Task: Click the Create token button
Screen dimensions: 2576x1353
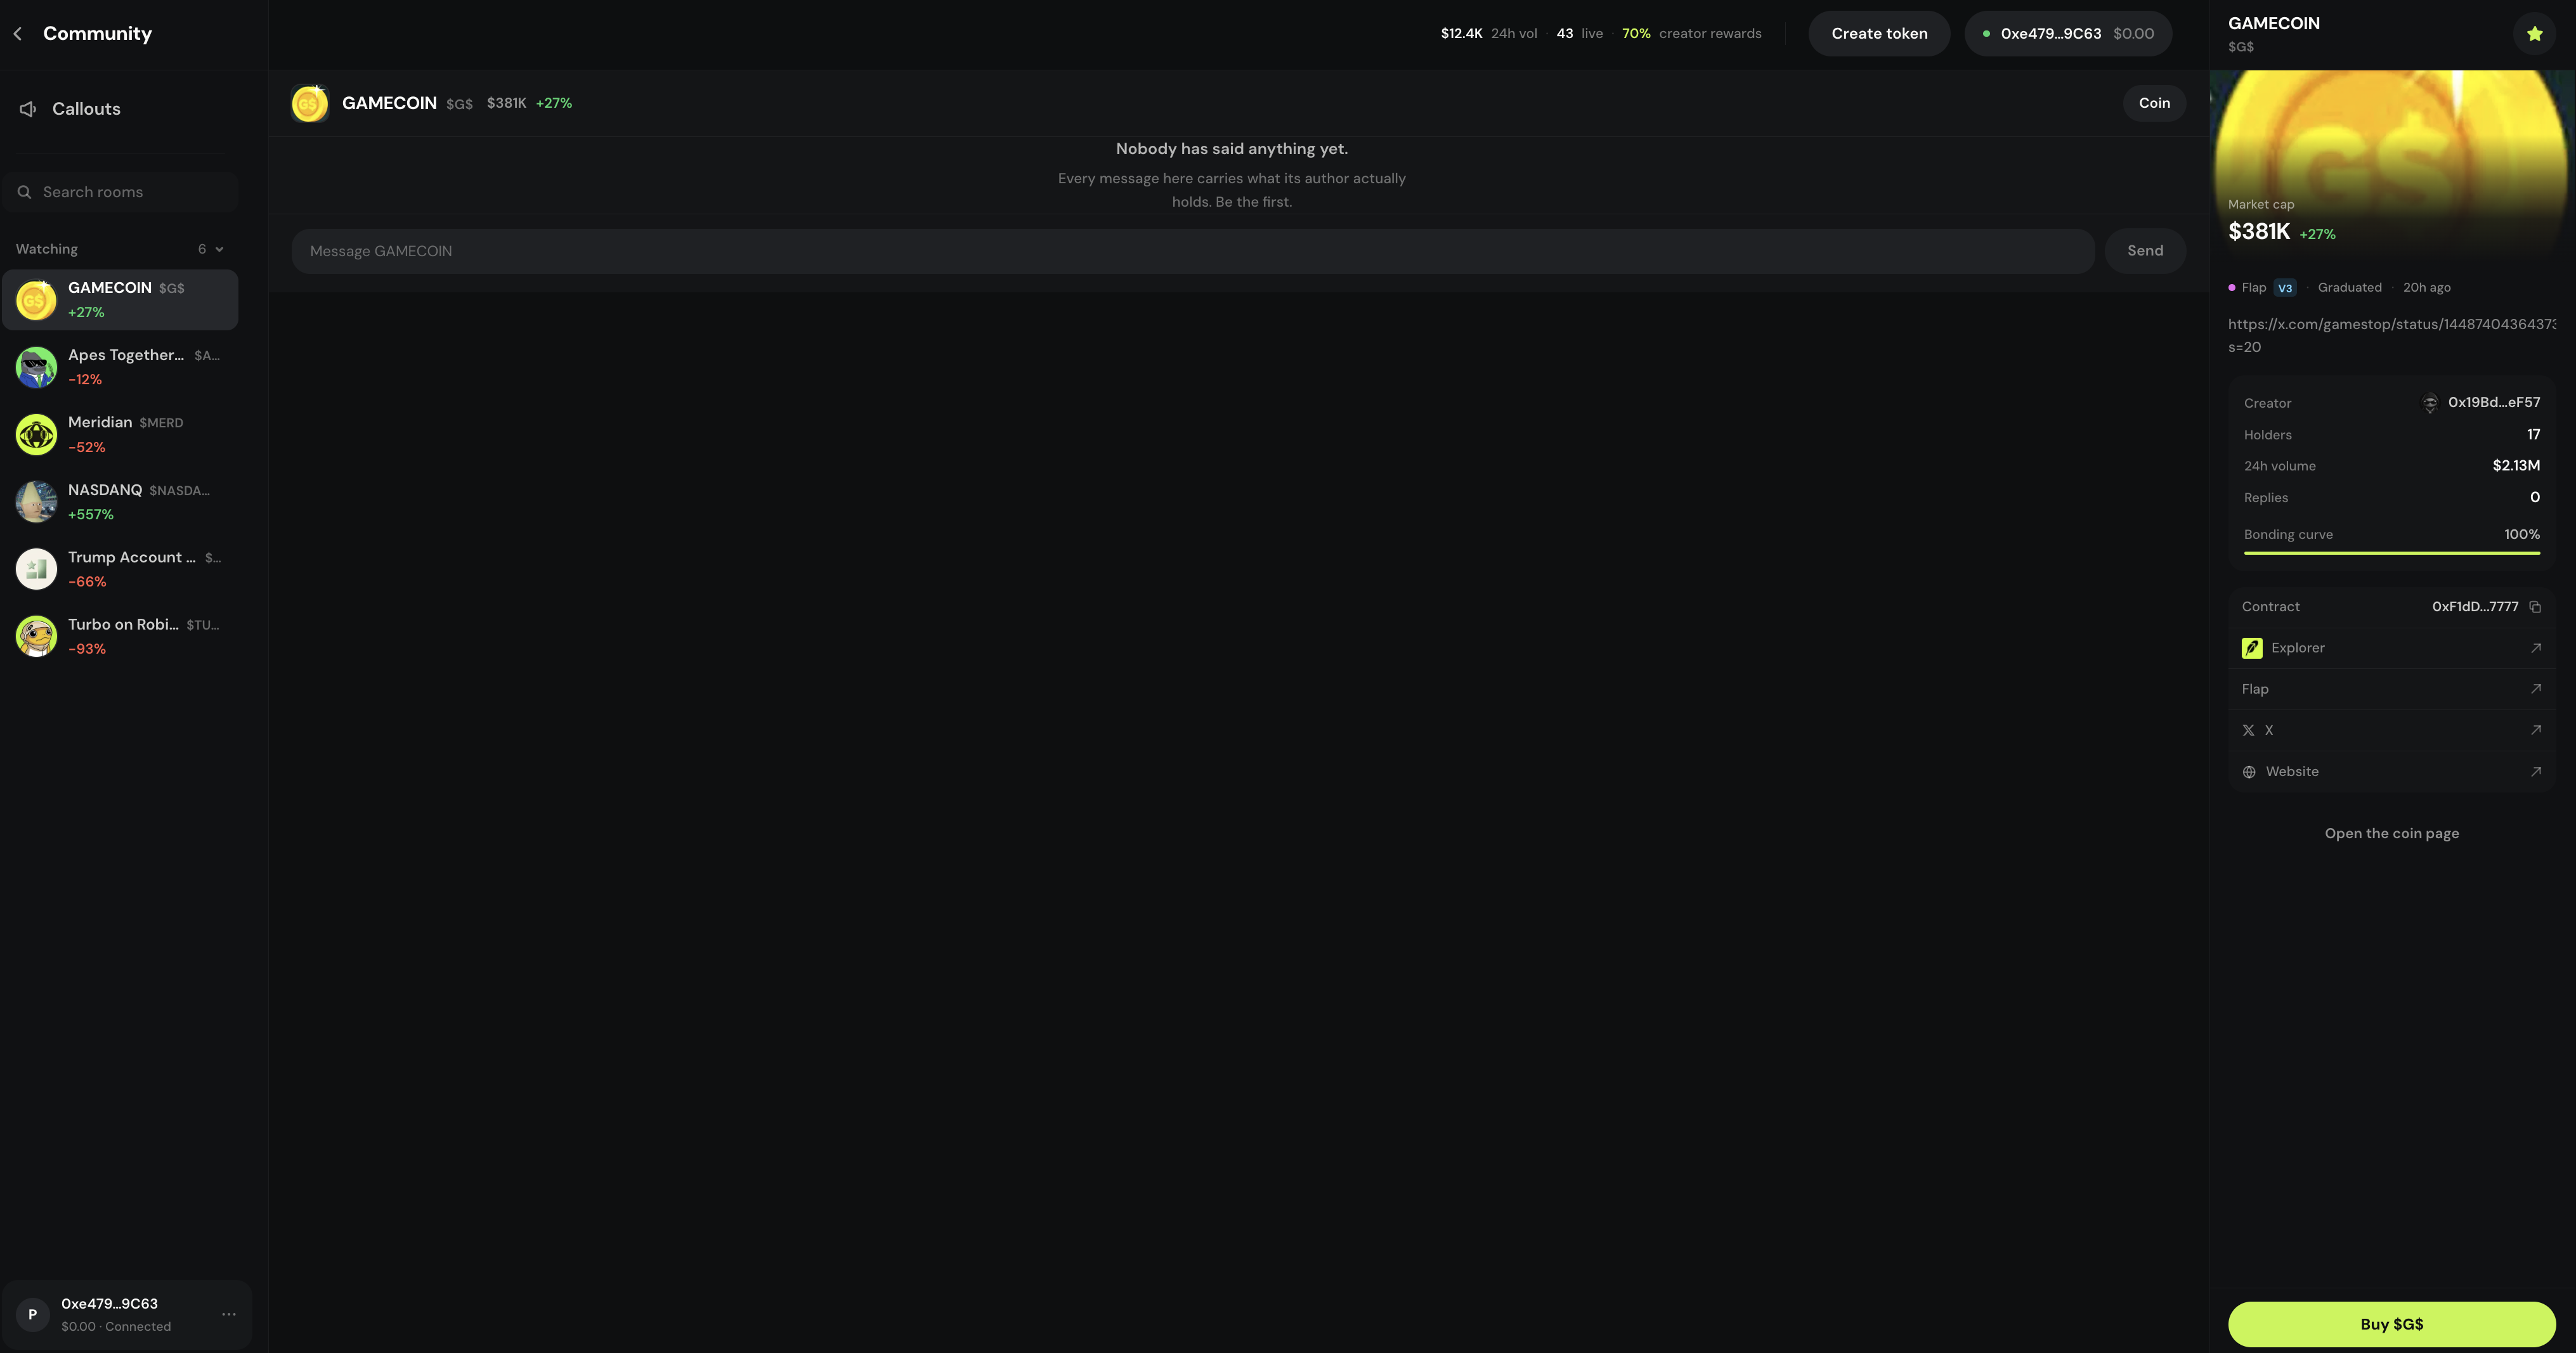Action: 1879,34
